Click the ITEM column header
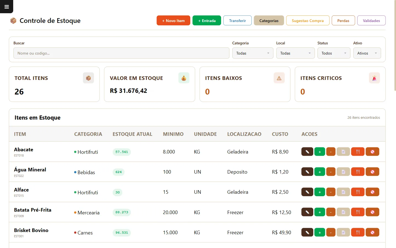396x248 pixels. (x=20, y=134)
